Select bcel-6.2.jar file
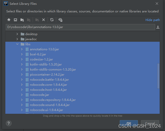 pyautogui.click(x=82, y=54)
